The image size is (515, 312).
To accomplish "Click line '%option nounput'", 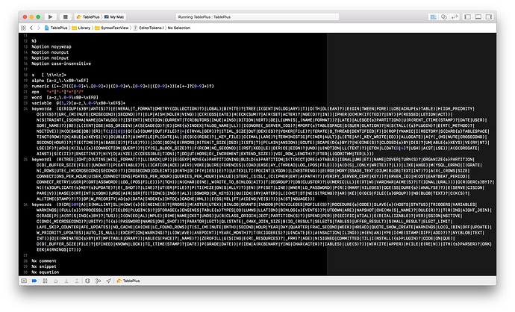I will coord(50,52).
